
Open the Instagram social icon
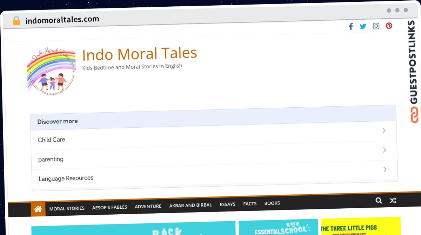click(376, 26)
